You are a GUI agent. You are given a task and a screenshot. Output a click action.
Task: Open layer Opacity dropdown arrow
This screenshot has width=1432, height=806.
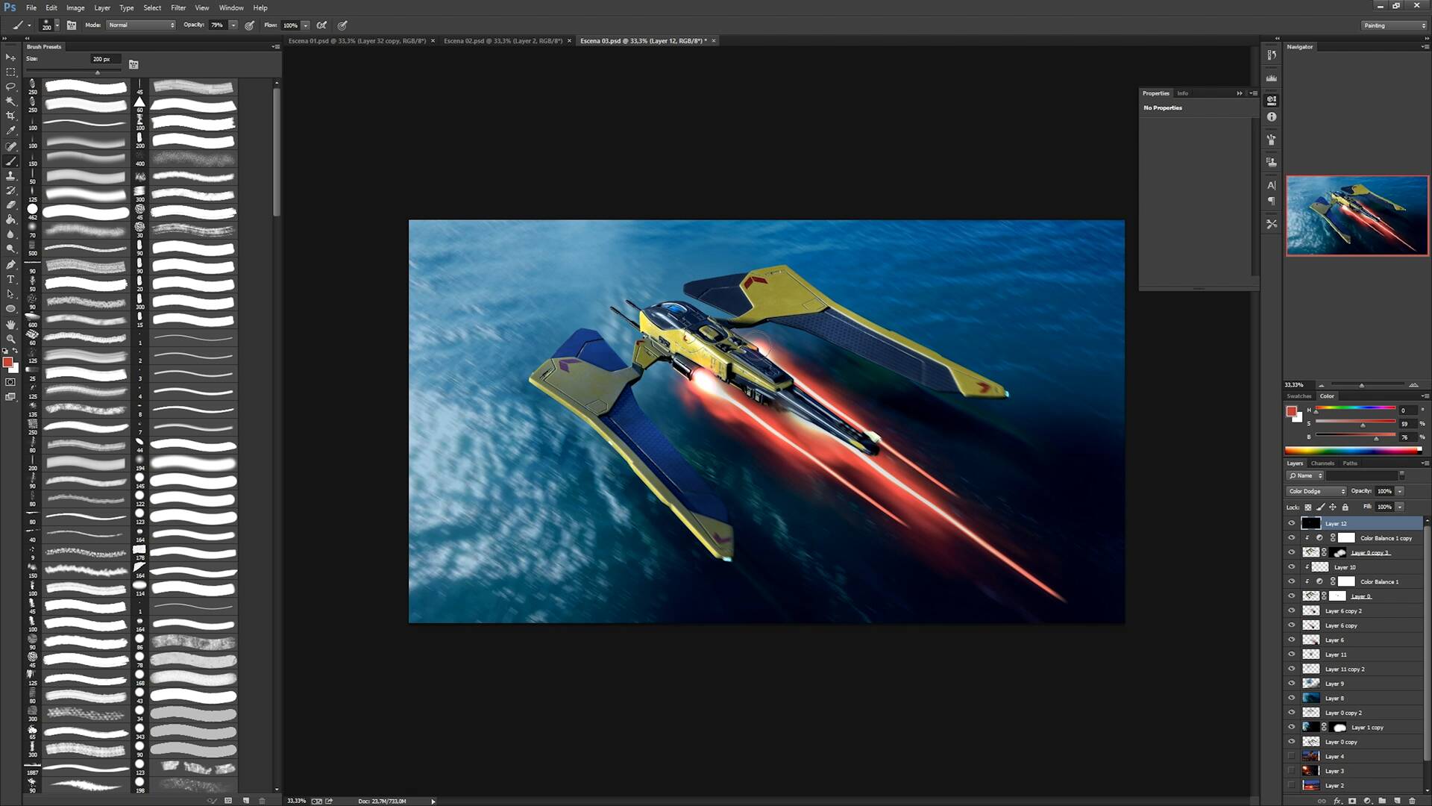point(1400,491)
